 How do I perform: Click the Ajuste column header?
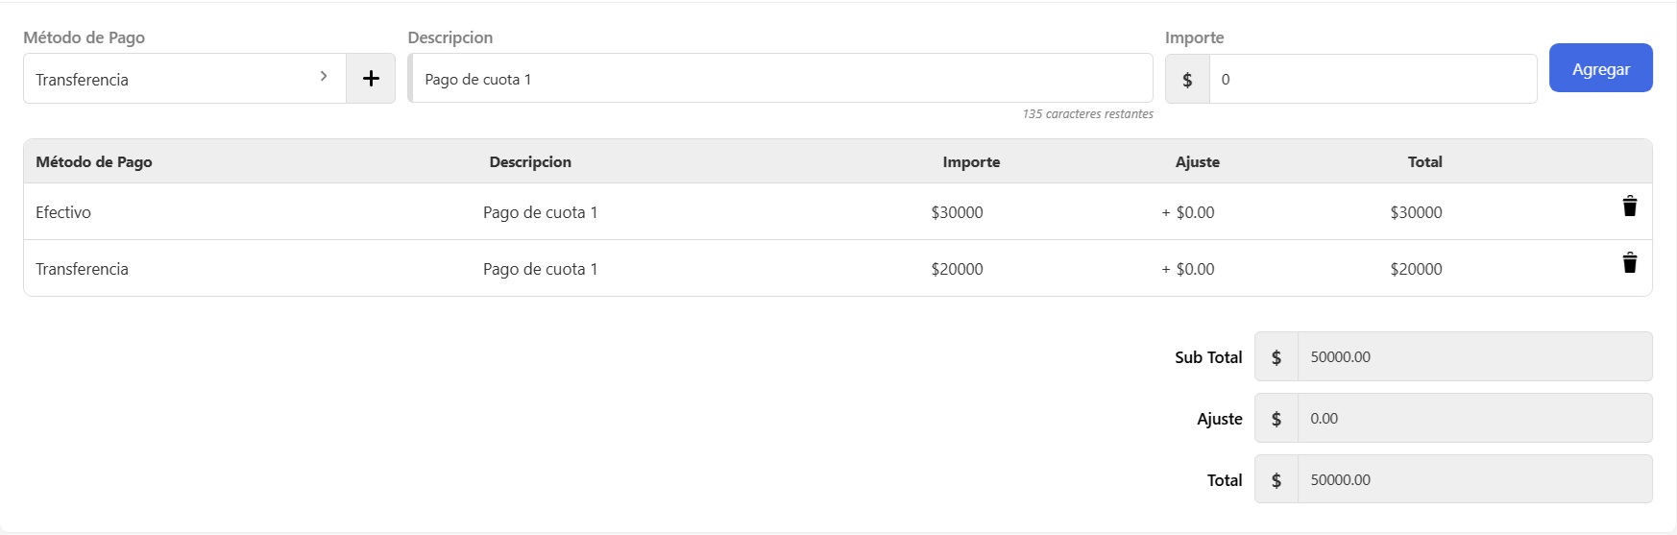click(x=1197, y=162)
